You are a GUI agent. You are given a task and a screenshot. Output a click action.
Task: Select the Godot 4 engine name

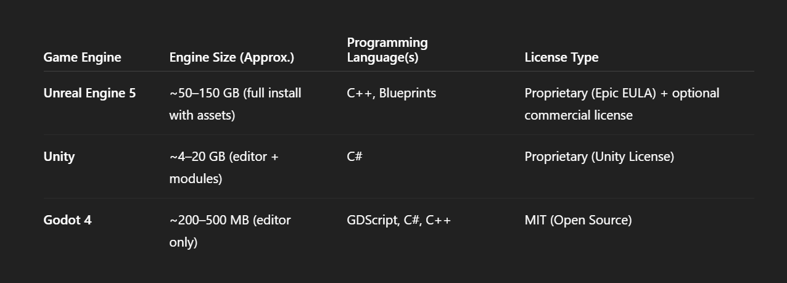[x=67, y=220]
